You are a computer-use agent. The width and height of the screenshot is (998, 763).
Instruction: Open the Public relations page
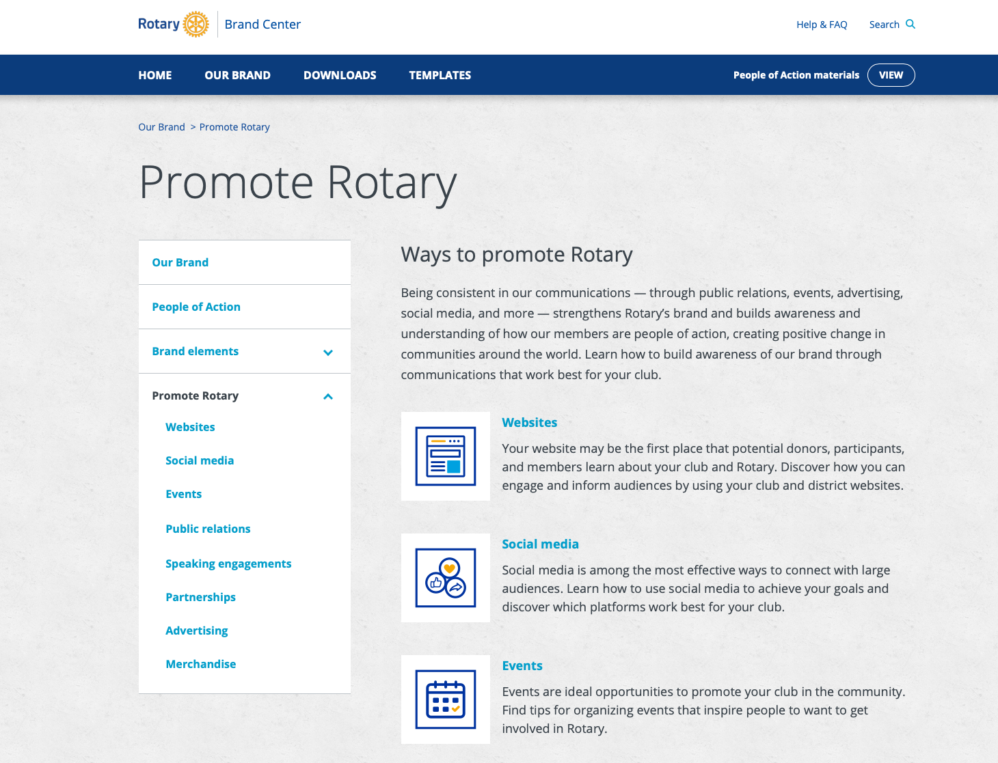208,528
